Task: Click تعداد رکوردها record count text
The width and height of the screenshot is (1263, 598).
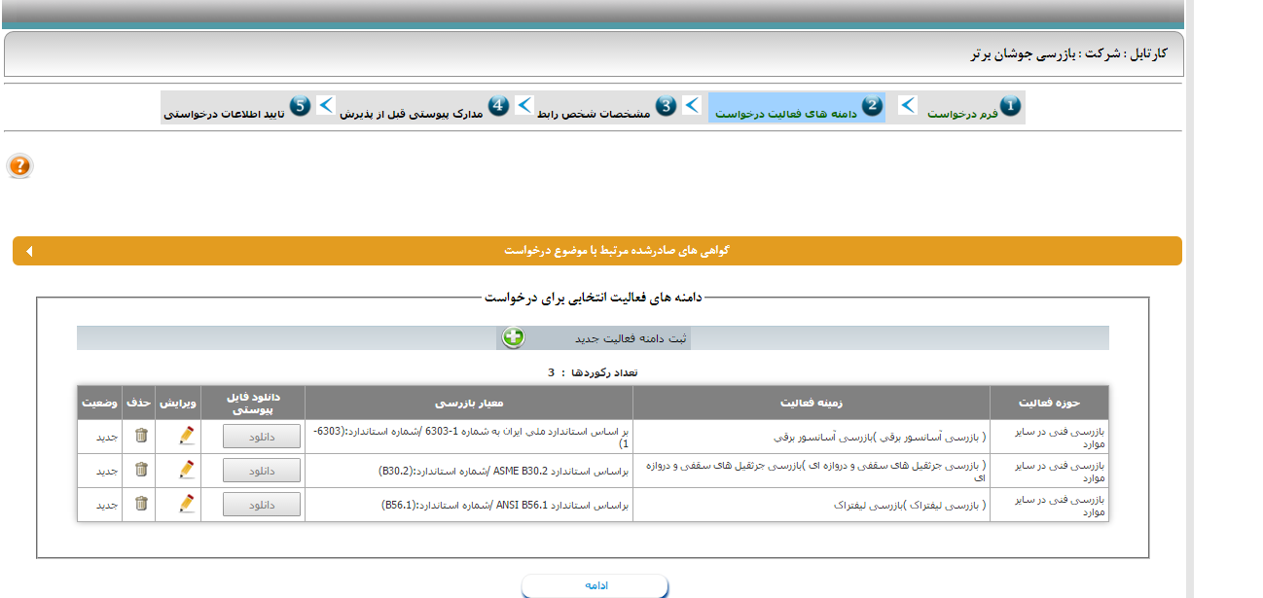Action: click(x=593, y=372)
